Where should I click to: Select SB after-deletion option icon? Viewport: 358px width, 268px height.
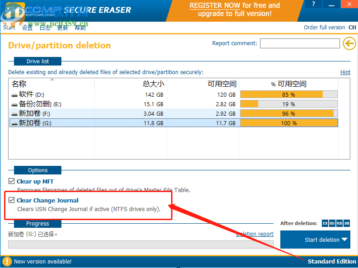pyautogui.click(x=347, y=223)
